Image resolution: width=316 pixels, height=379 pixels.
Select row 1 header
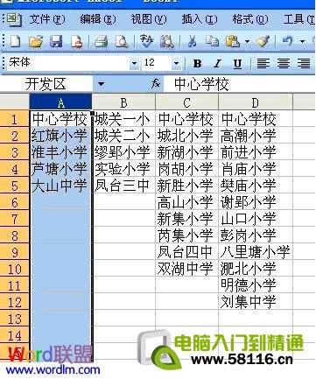click(14, 119)
